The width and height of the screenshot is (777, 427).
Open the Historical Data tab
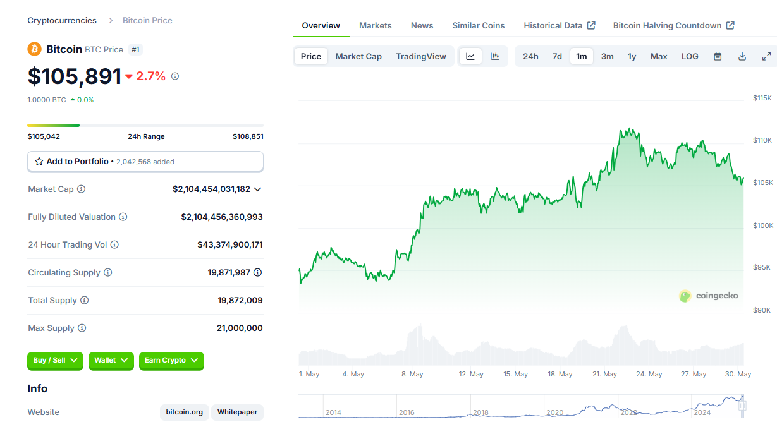pyautogui.click(x=560, y=25)
